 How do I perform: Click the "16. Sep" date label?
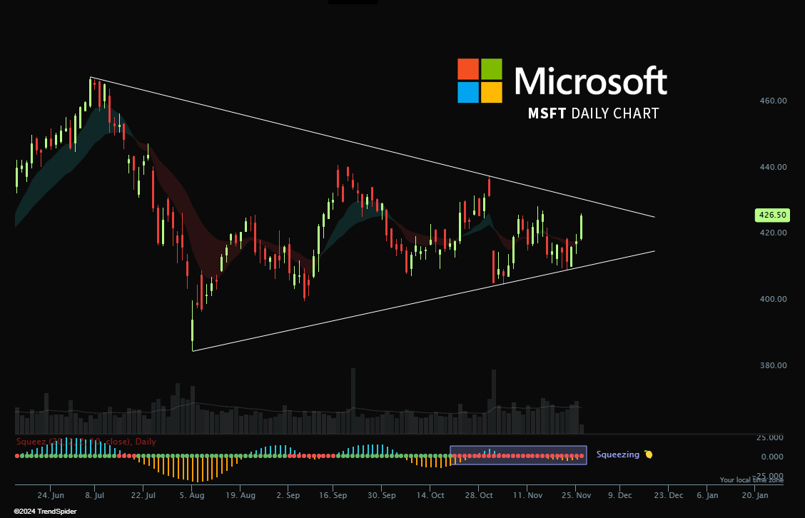point(333,495)
